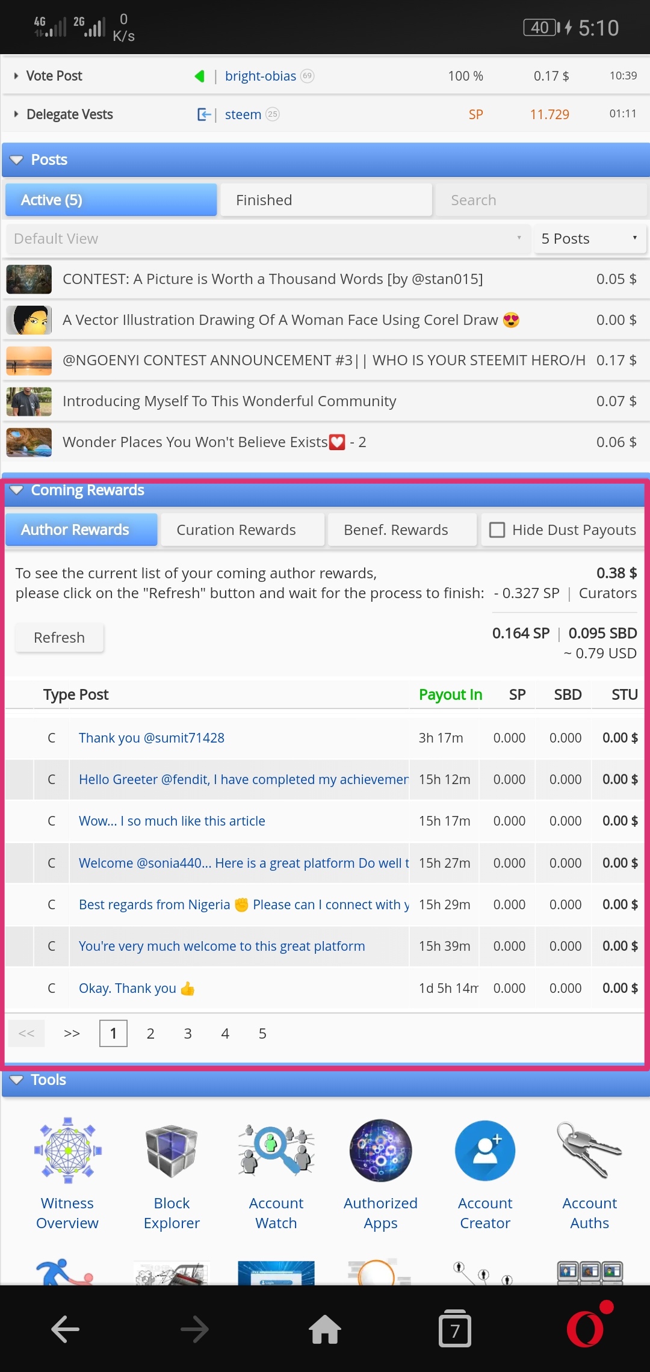The width and height of the screenshot is (650, 1372).
Task: Open the Block Explorer cube icon
Action: point(172,1150)
